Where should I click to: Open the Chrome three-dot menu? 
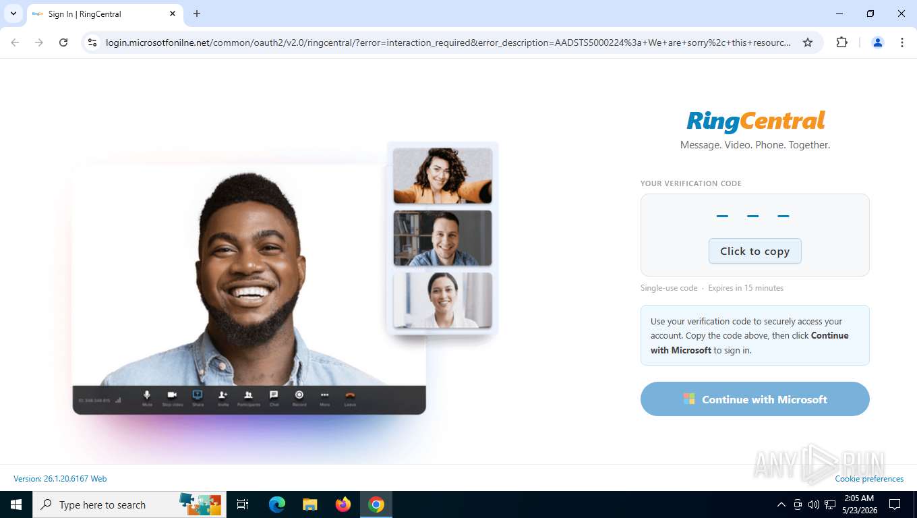click(902, 42)
